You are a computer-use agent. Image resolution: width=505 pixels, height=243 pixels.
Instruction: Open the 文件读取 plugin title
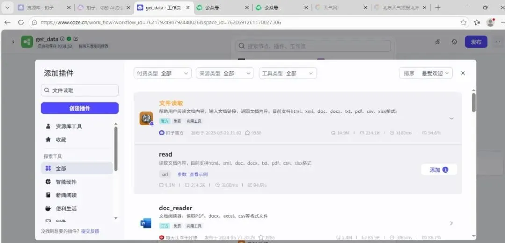pos(171,103)
